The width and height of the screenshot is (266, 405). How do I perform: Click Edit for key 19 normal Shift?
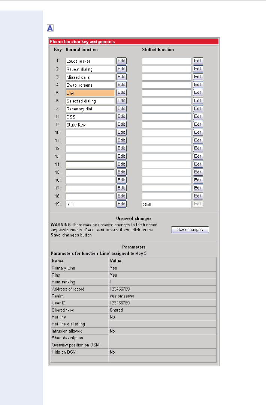121,204
